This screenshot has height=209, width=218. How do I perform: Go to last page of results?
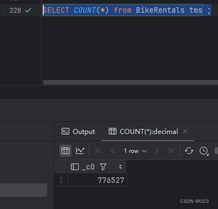171,151
